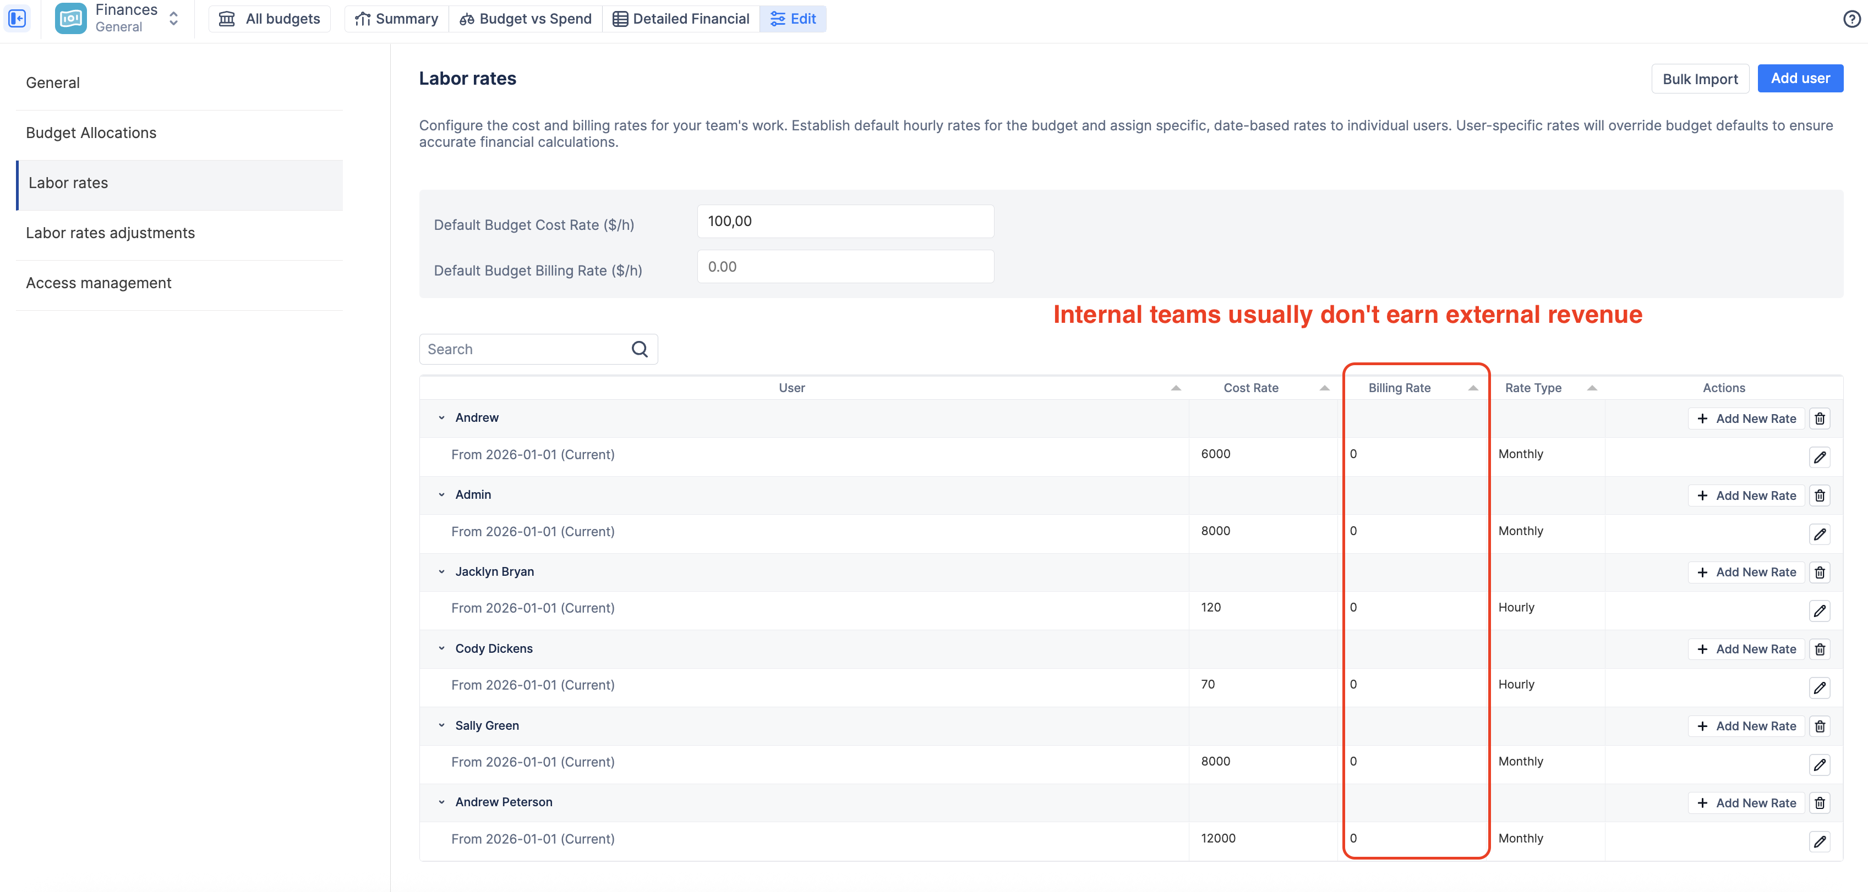Screen dimensions: 1868x892
Task: Click the search magnifier icon
Action: pos(639,349)
